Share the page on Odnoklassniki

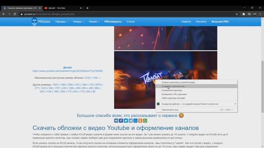[140, 120]
